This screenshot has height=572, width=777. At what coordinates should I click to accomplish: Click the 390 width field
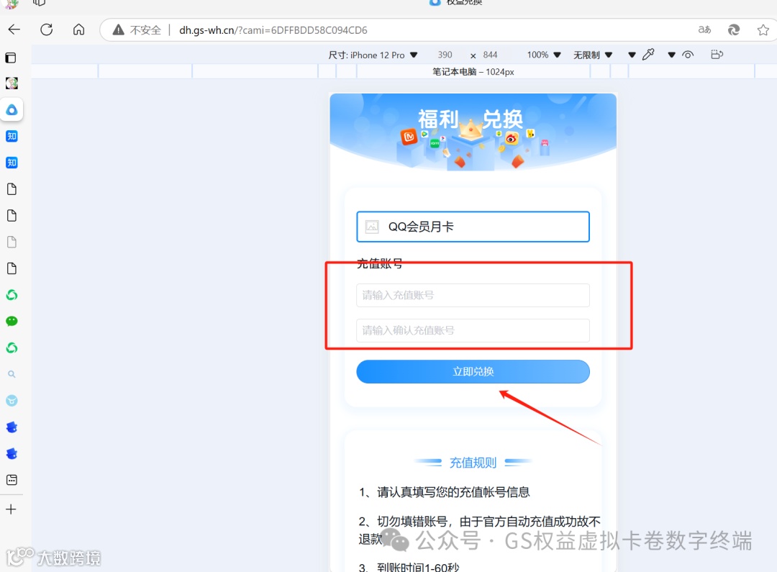point(445,55)
